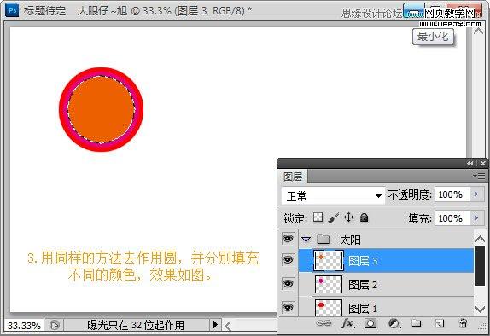Select the 太阳 group name
Image resolution: width=490 pixels, height=336 pixels.
pos(350,240)
